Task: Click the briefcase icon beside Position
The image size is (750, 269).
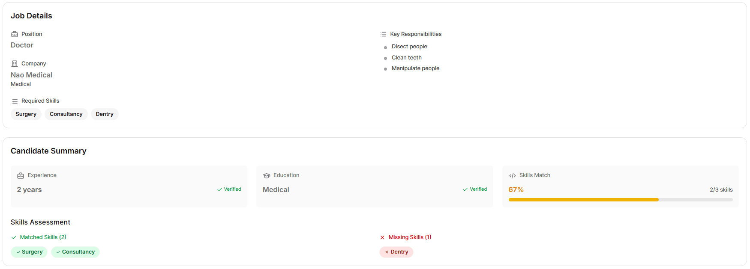Action: coord(15,34)
